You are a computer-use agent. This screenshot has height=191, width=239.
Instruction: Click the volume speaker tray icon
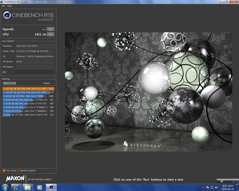point(217,188)
